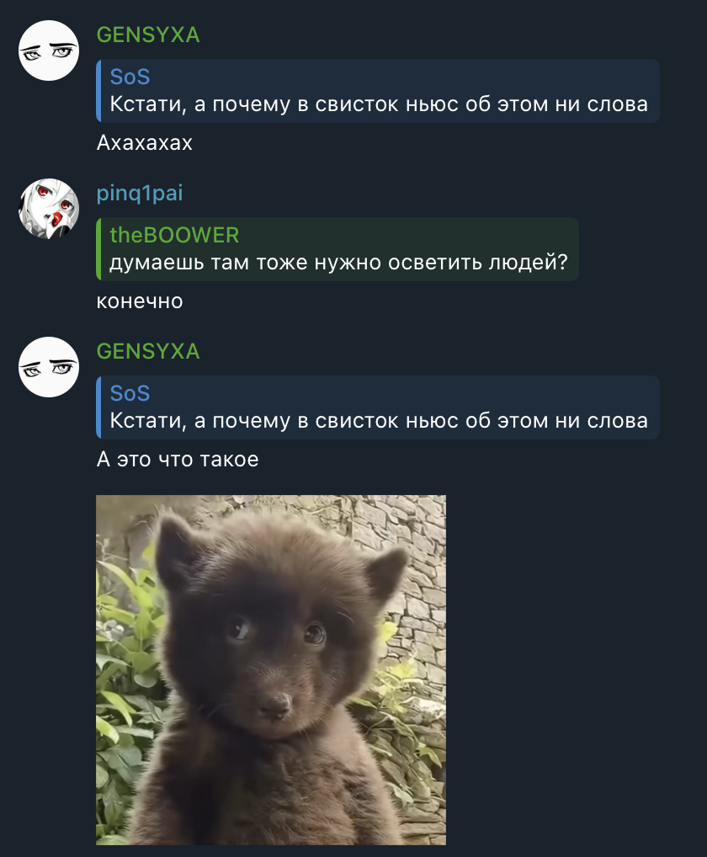Click the lower quoted text 'Кстати, а почему в свисток'
This screenshot has height=857, width=707.
[x=255, y=421]
